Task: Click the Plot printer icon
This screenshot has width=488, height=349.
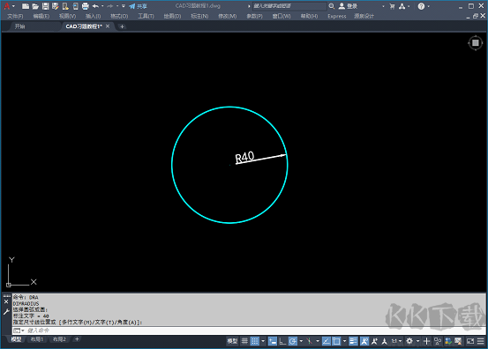Action: coord(85,6)
